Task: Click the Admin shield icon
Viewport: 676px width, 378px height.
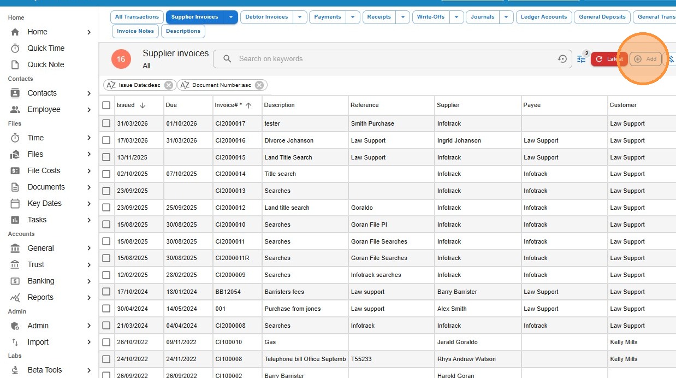Action: coord(15,326)
